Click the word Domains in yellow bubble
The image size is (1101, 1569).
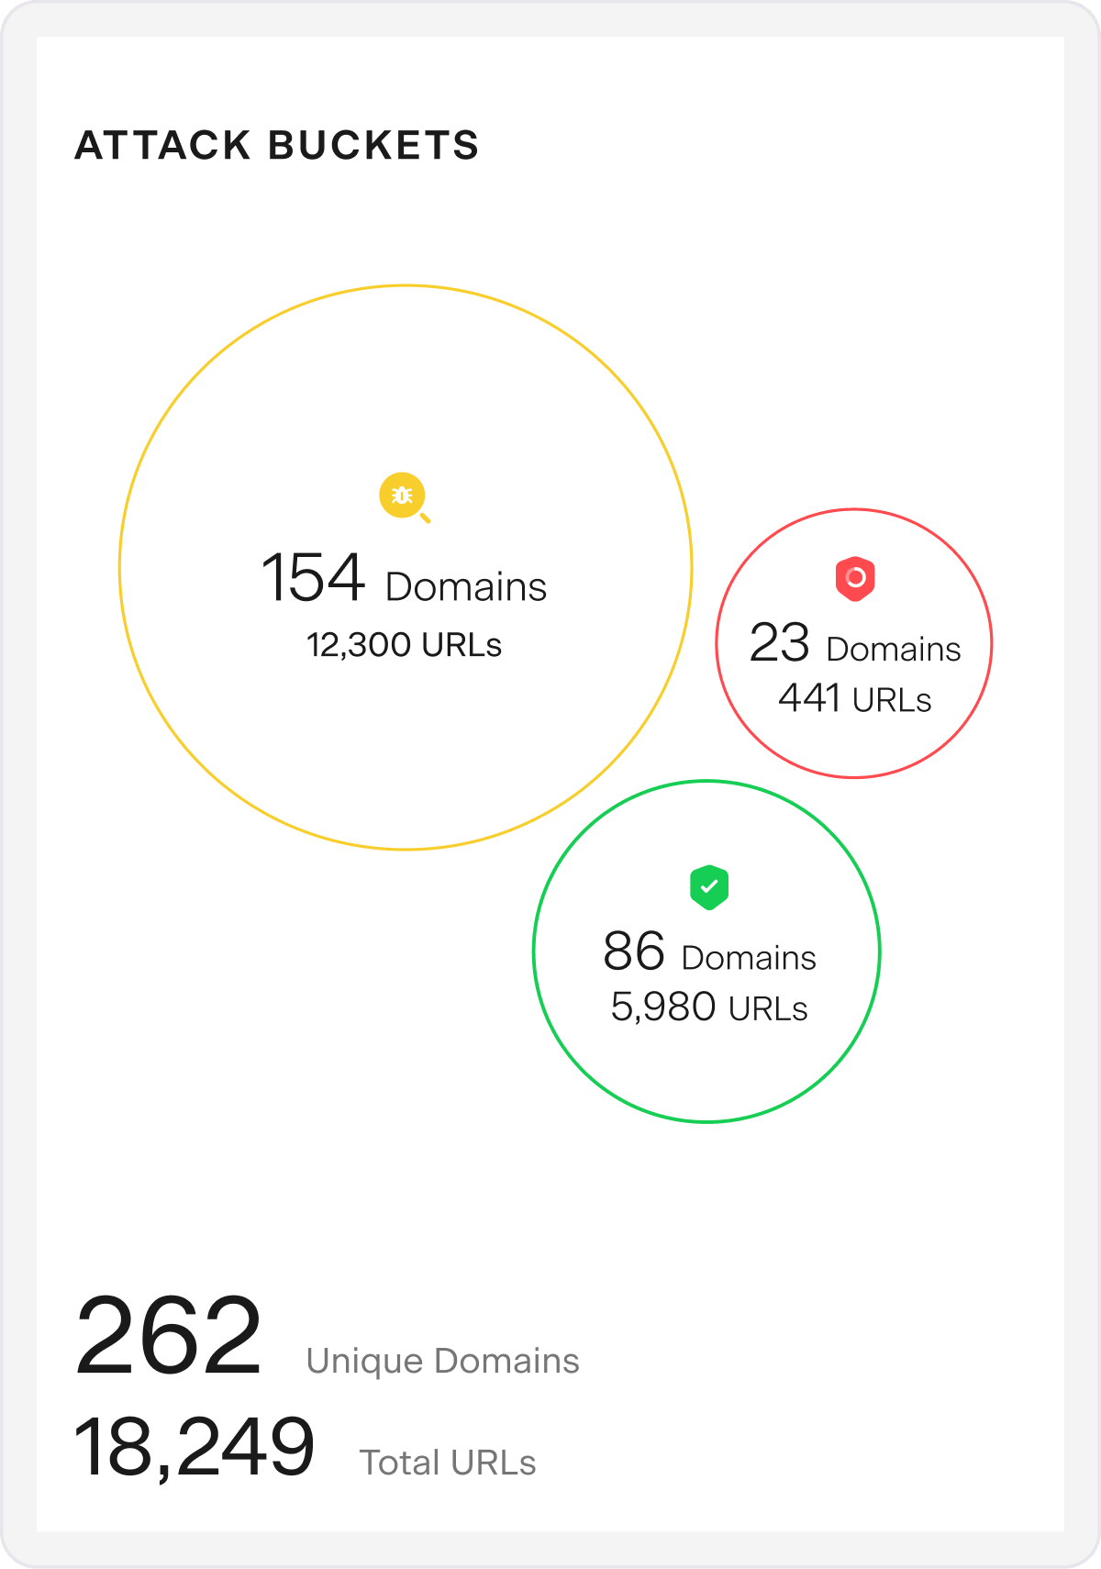point(466,587)
